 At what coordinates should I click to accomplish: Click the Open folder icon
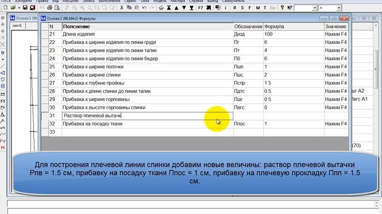[13, 8]
